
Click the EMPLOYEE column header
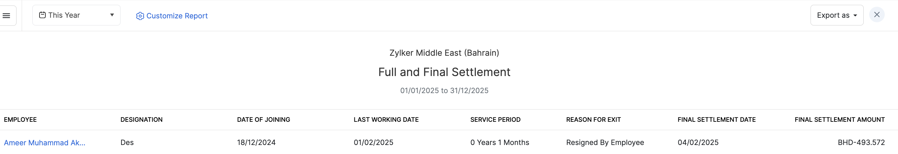click(x=20, y=120)
